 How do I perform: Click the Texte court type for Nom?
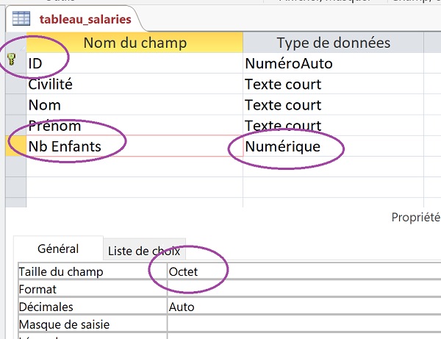click(333, 104)
